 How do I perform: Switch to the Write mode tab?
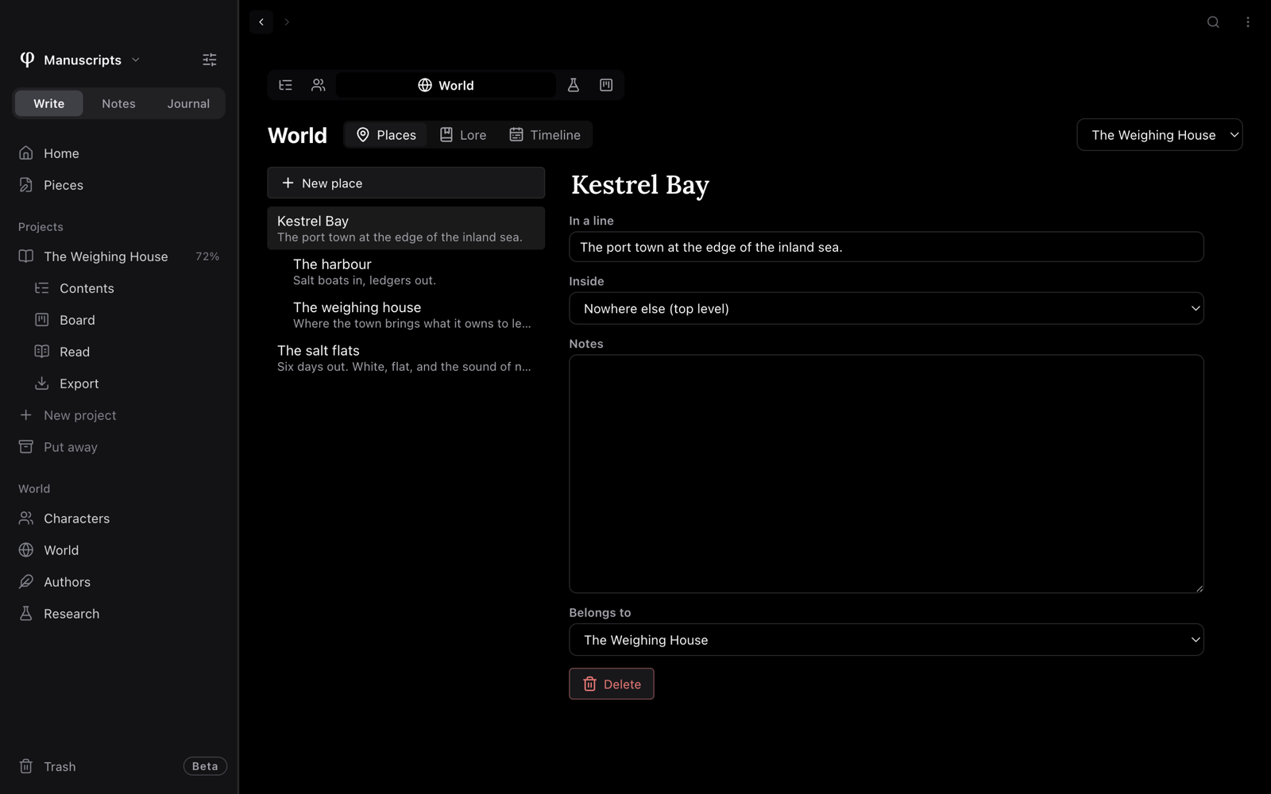49,103
